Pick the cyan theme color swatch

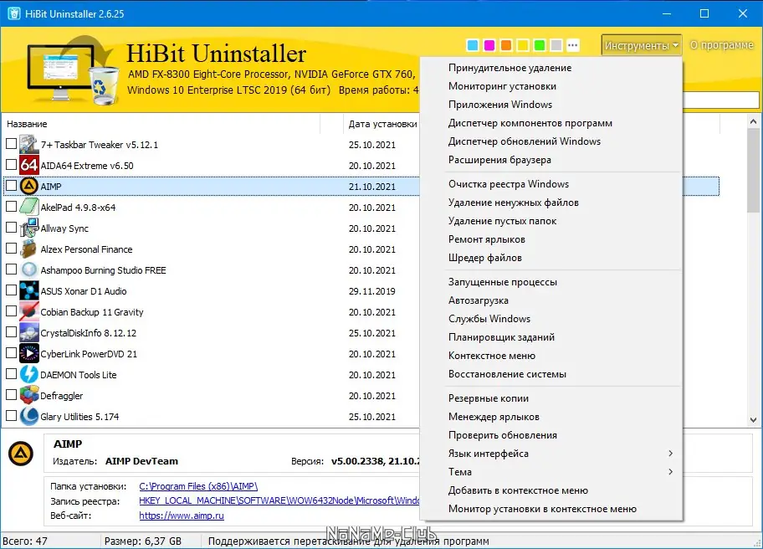click(472, 45)
